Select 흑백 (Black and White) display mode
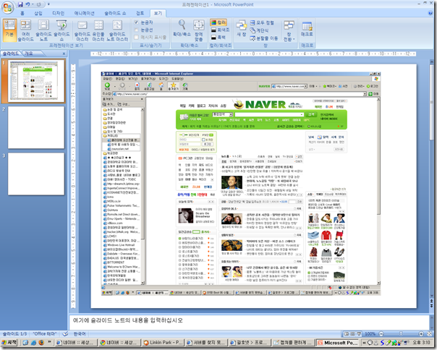The image size is (437, 350). click(x=218, y=37)
